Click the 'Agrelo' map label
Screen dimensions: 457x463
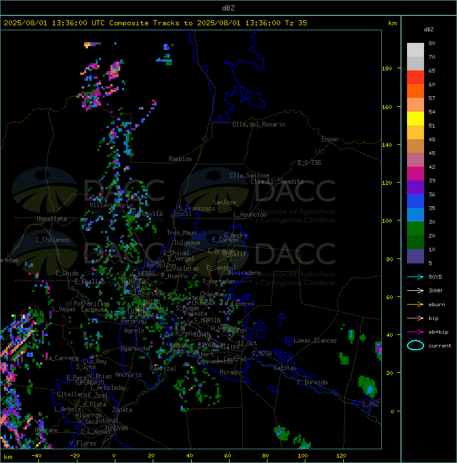pos(134,330)
